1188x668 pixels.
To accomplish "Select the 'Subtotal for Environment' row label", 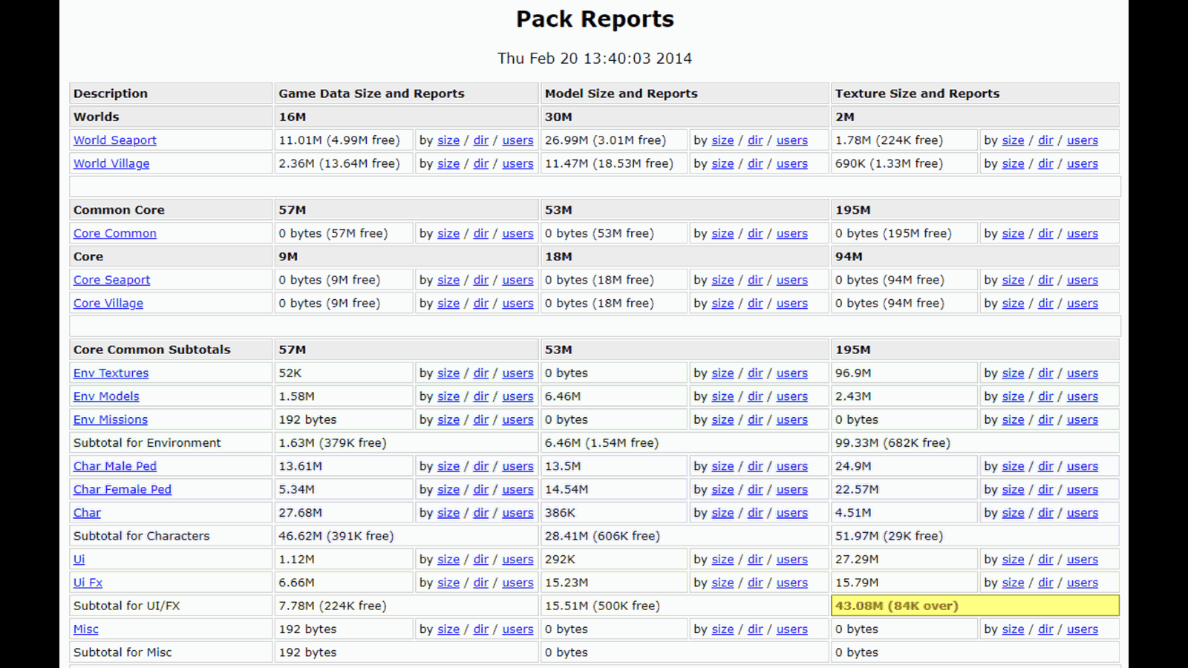I will click(x=147, y=442).
